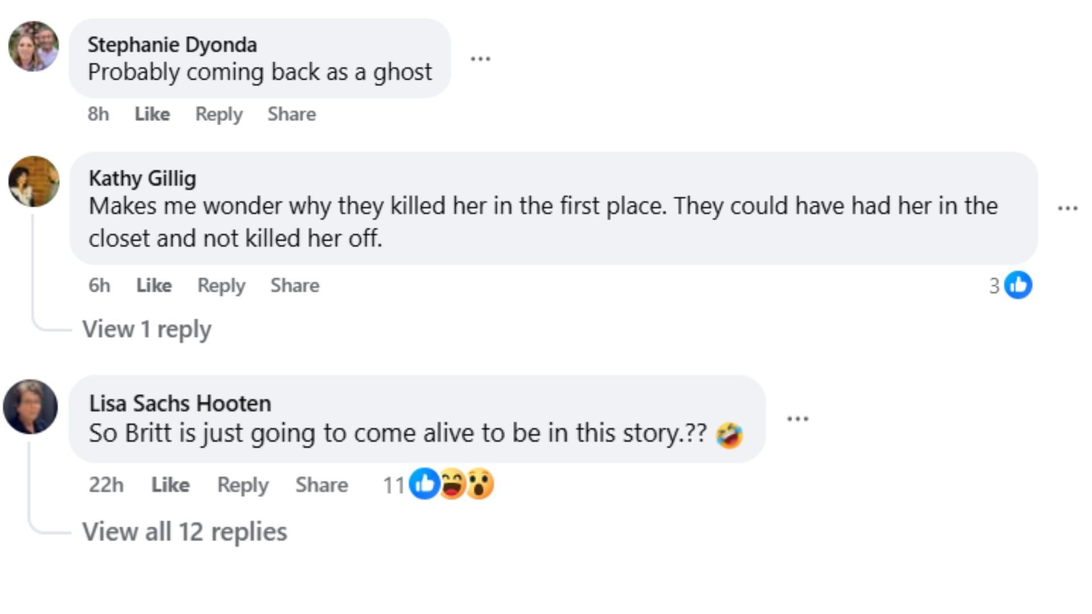Reply to Stephanie Dyonda's comment
The image size is (1092, 614).
pos(219,114)
